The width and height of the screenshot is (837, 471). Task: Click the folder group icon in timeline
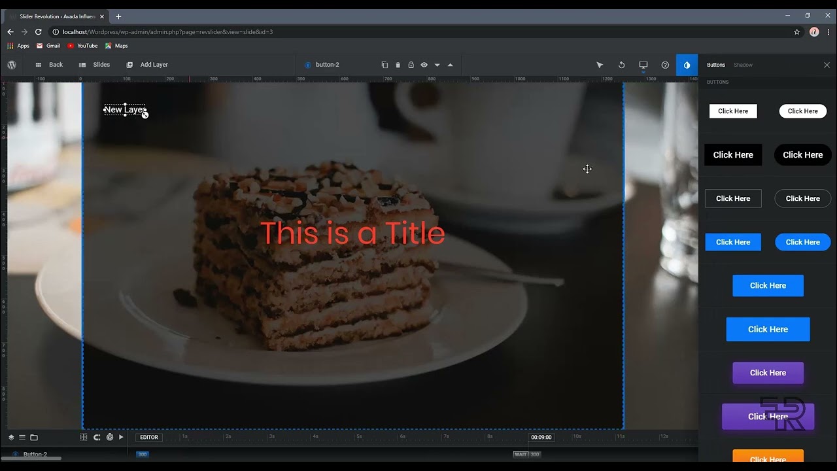(x=34, y=437)
